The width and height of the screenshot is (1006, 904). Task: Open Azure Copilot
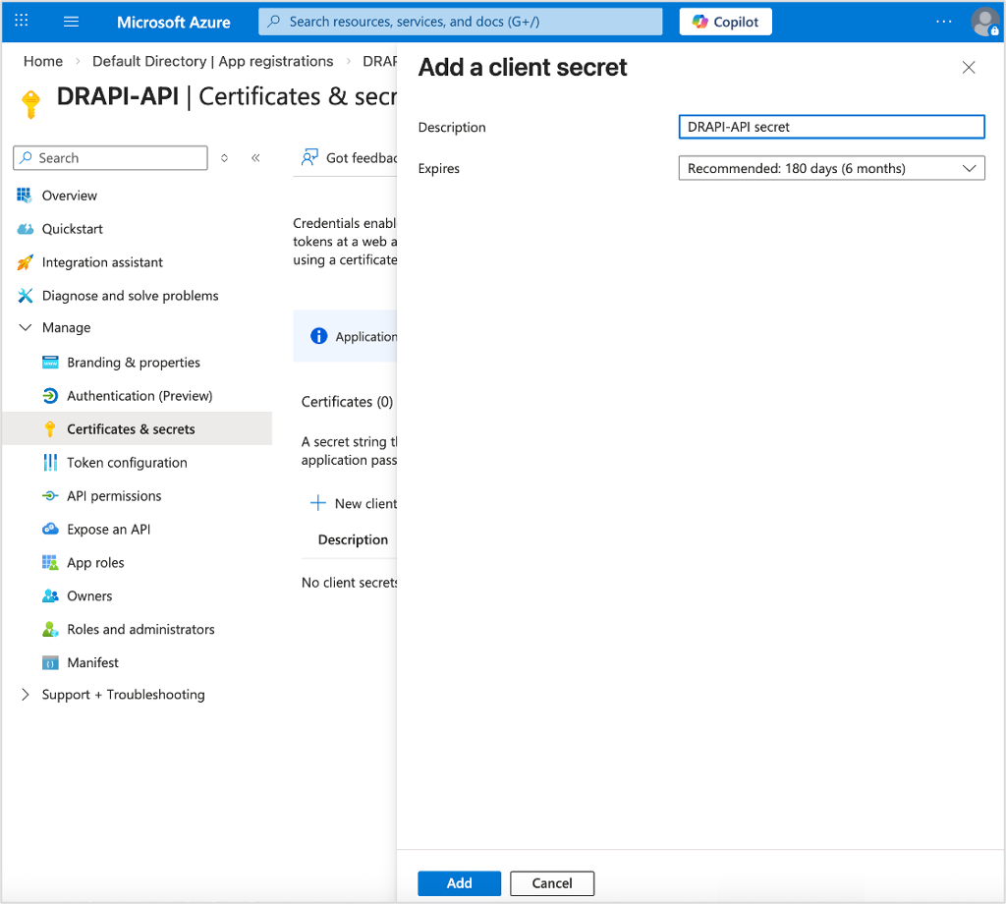(x=725, y=21)
